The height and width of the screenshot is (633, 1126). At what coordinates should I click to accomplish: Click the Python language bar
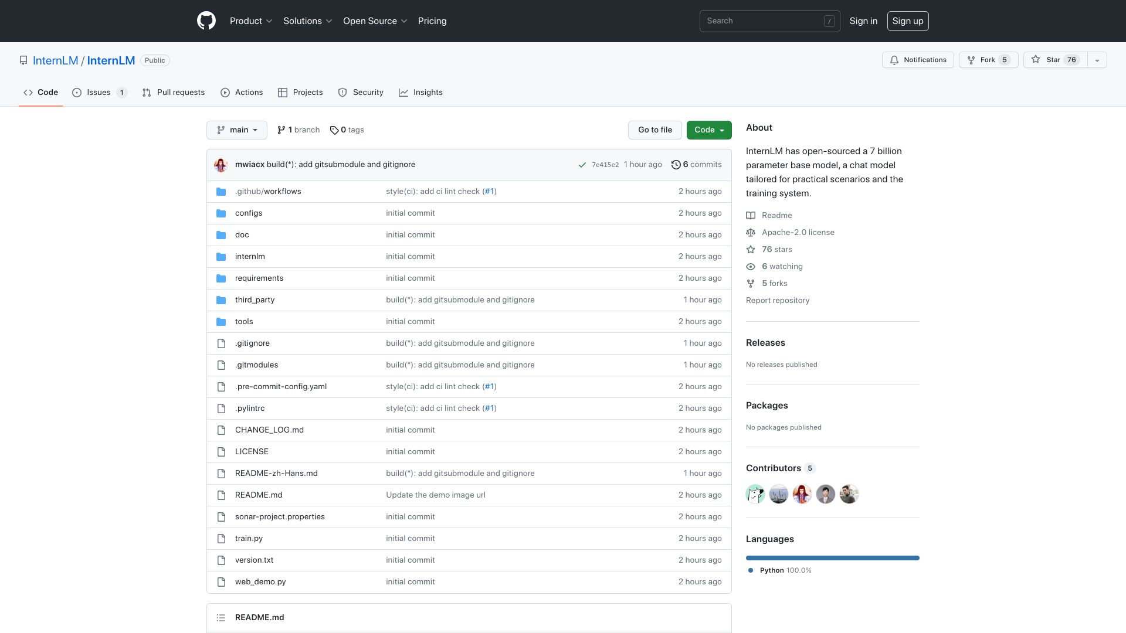click(833, 558)
